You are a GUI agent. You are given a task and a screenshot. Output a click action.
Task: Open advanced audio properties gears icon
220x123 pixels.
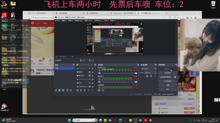click(99, 90)
